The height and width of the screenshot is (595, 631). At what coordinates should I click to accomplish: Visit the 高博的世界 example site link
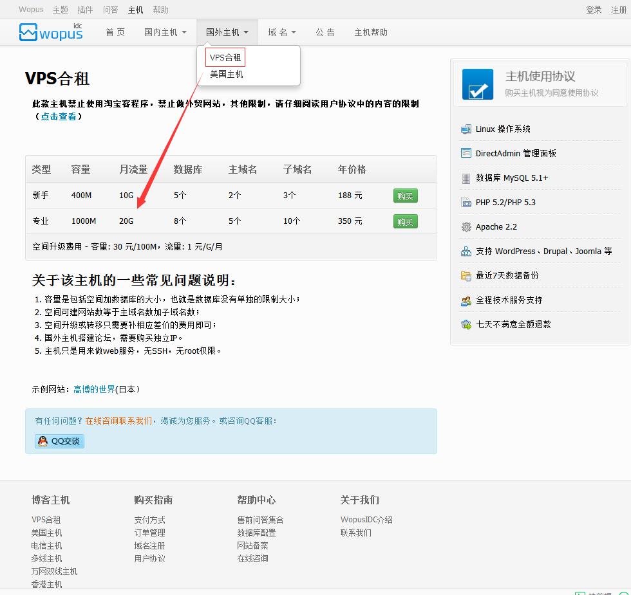pyautogui.click(x=93, y=389)
